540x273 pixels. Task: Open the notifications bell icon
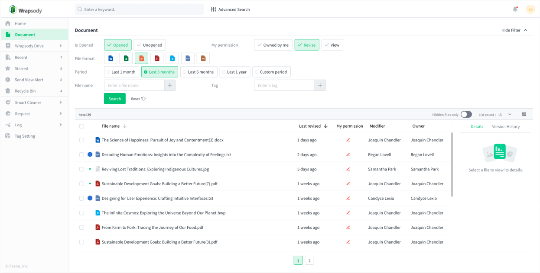coord(515,9)
